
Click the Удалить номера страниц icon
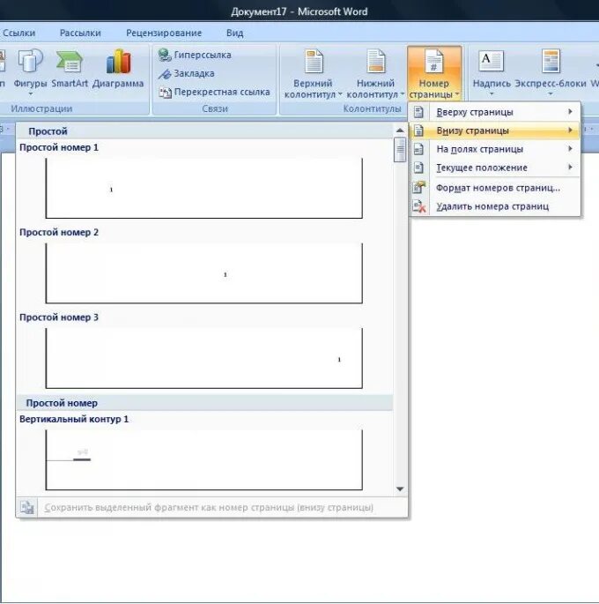tap(419, 206)
